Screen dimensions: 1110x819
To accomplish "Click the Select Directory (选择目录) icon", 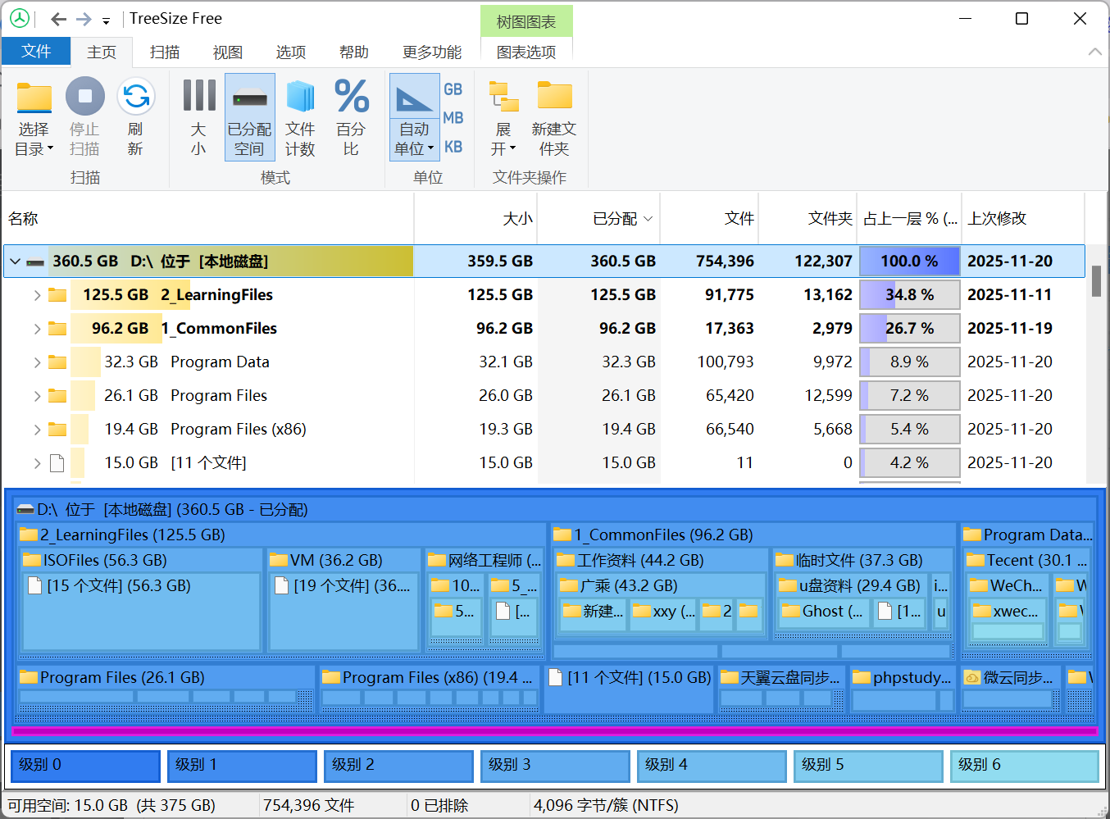I will (x=34, y=98).
